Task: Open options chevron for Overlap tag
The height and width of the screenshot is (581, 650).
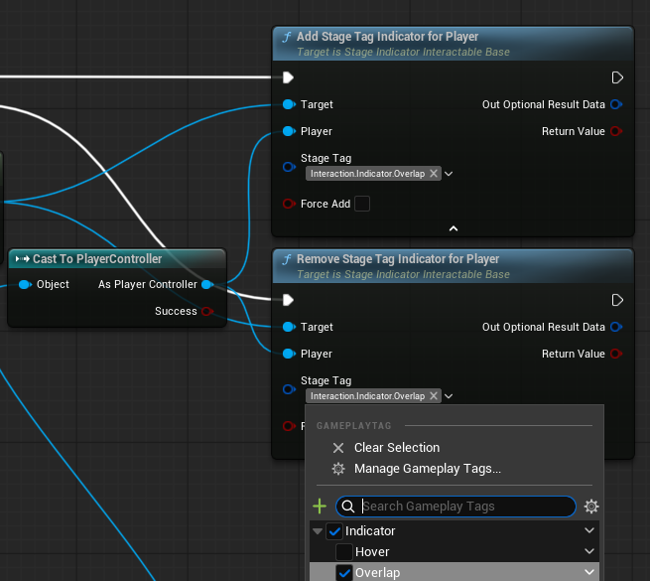Action: click(589, 572)
